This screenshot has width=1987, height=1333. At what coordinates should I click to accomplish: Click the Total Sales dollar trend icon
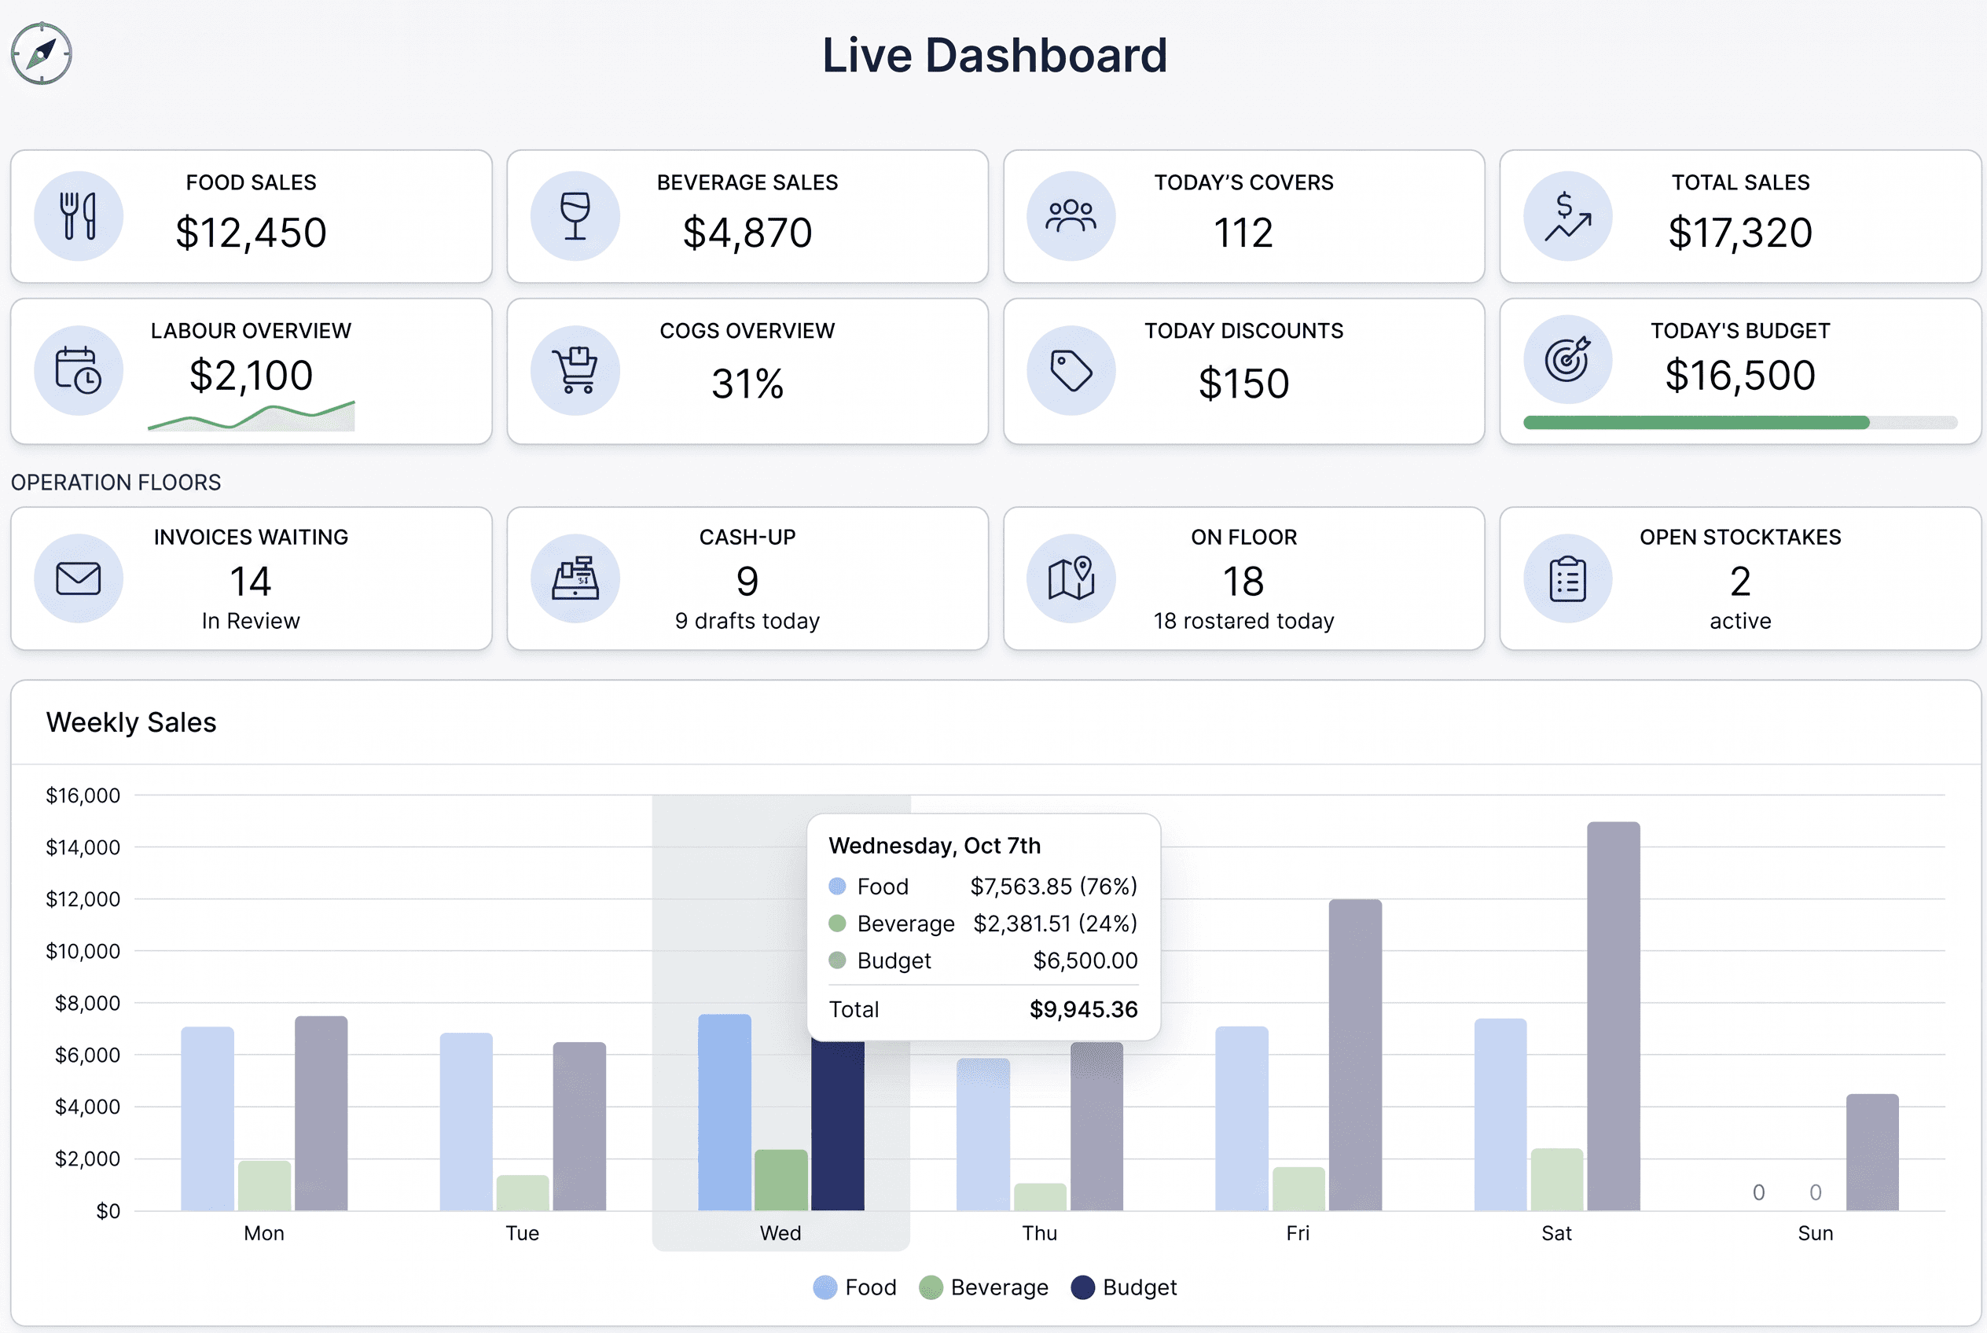(x=1567, y=216)
